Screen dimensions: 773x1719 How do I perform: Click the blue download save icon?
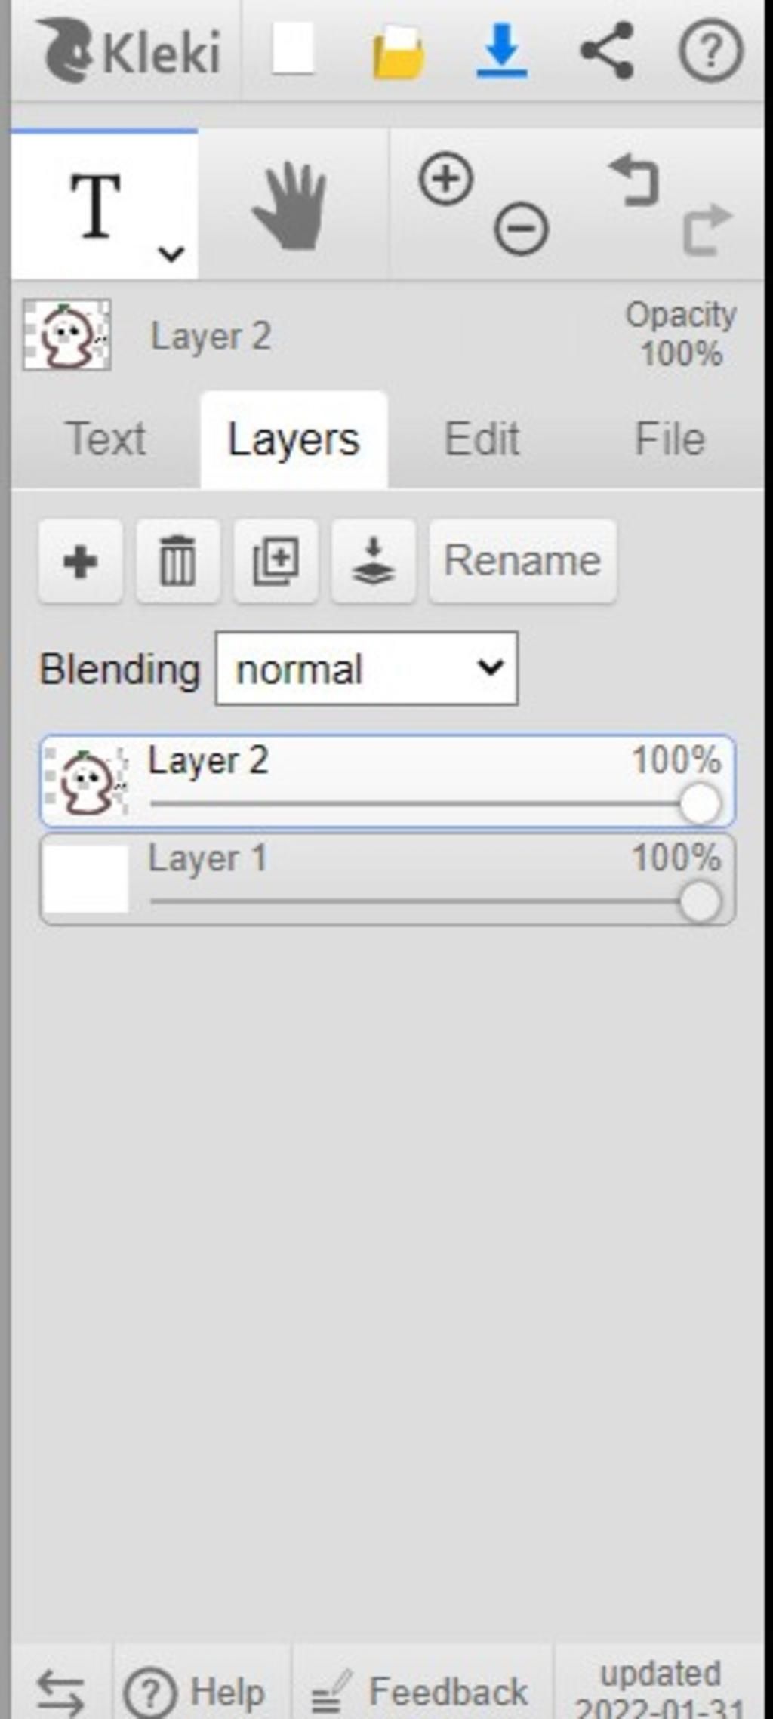501,51
